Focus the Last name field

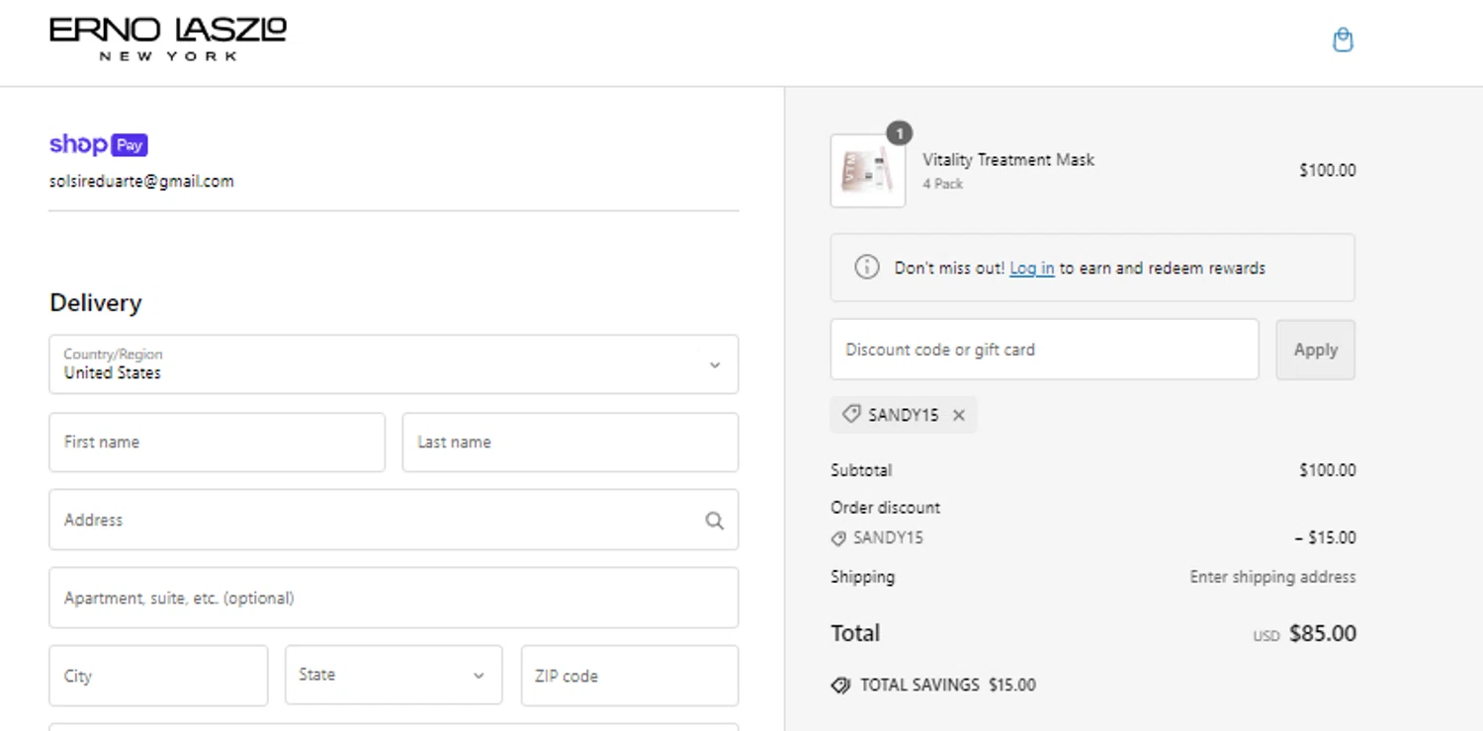569,442
